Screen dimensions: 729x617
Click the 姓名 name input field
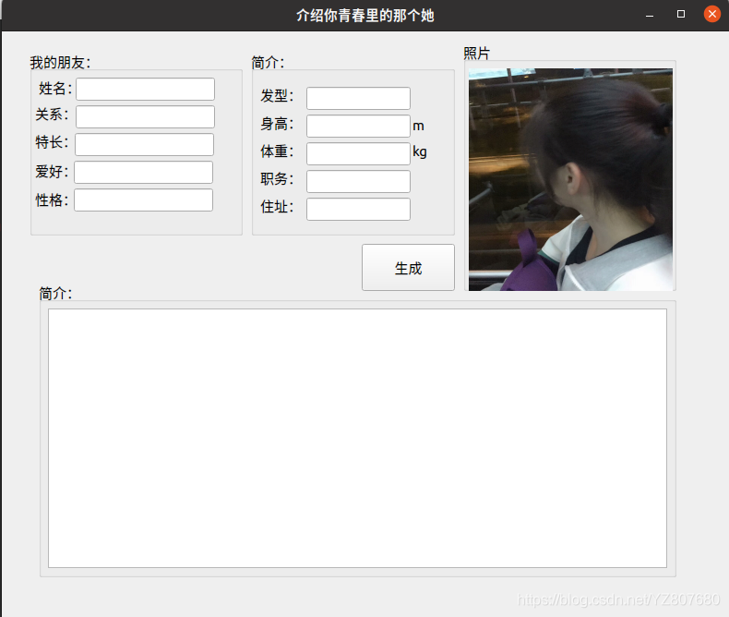tap(145, 89)
